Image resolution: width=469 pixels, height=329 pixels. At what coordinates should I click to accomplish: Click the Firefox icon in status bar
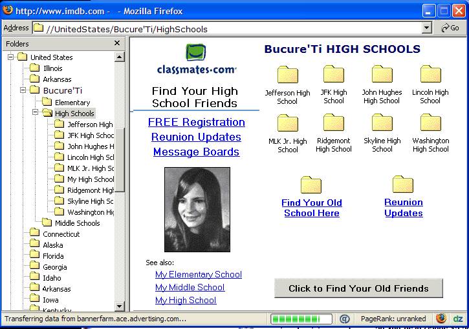(441, 318)
